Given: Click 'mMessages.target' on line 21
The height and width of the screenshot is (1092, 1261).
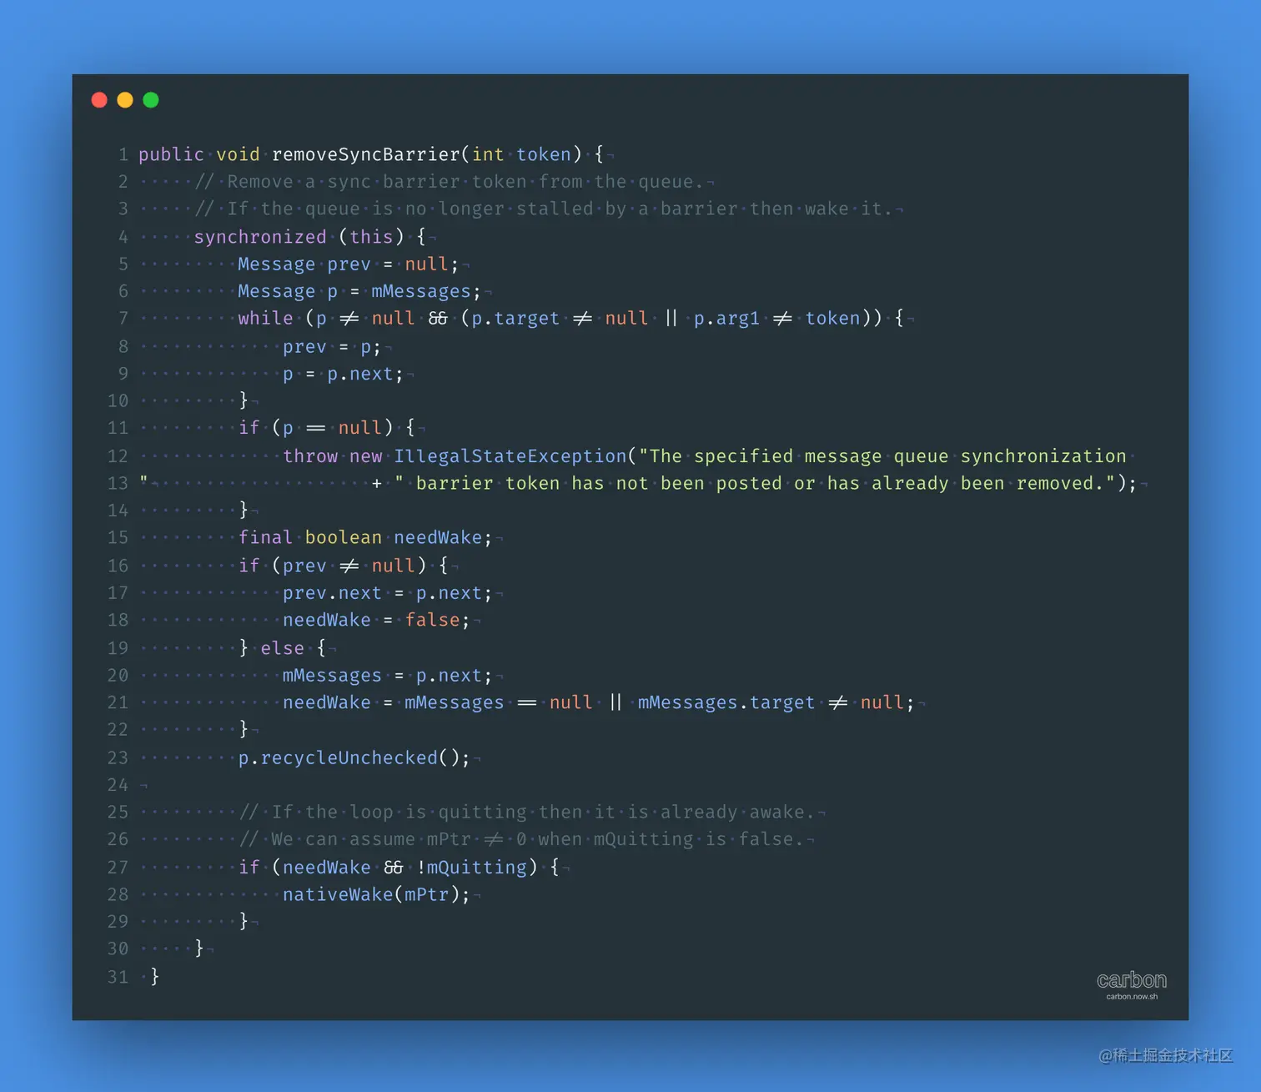Looking at the screenshot, I should (726, 703).
